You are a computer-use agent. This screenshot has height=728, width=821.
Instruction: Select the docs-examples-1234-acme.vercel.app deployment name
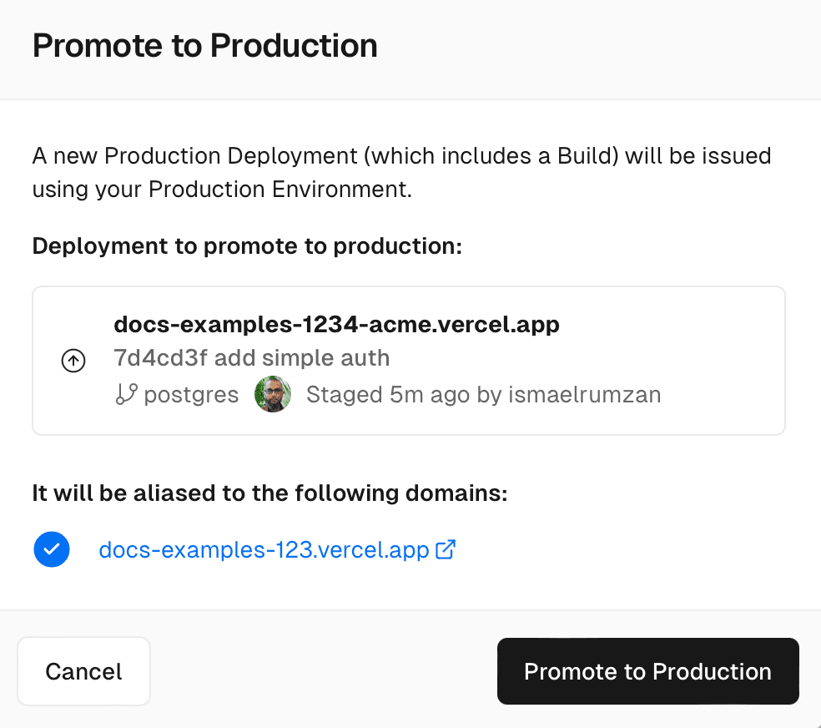coord(336,324)
